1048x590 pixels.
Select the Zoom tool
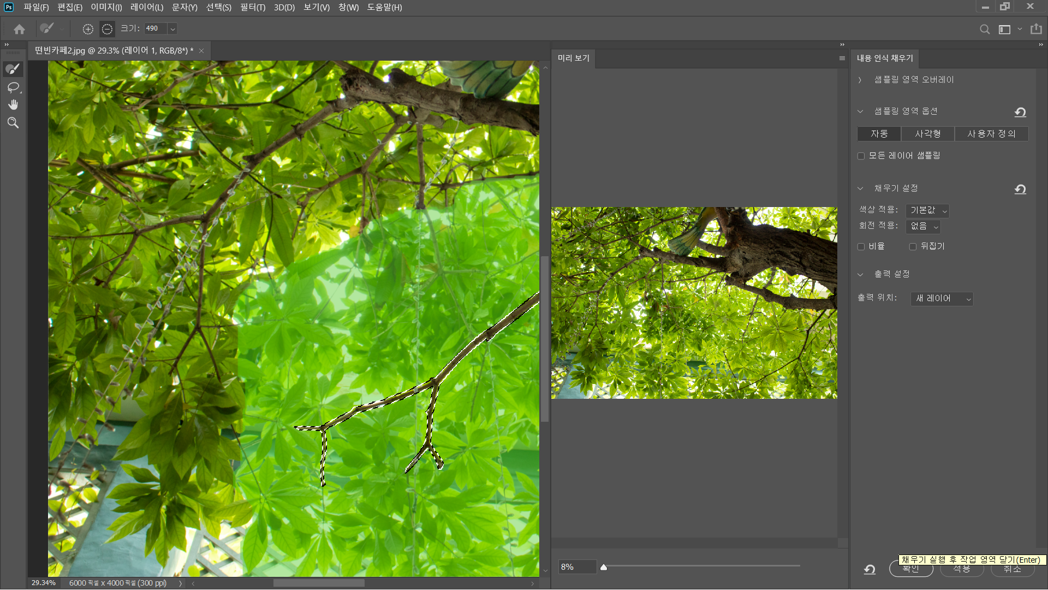tap(13, 123)
